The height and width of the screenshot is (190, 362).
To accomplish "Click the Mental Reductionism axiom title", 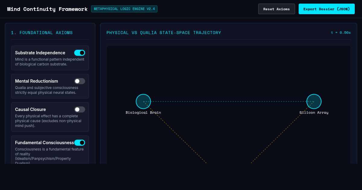I will click(37, 81).
